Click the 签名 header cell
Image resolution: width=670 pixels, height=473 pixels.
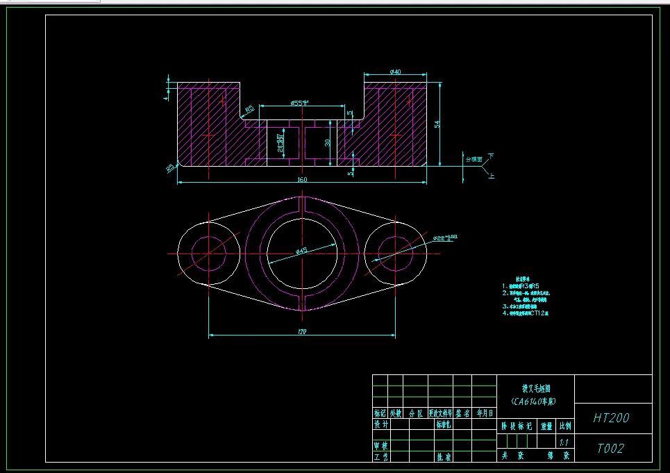[462, 413]
